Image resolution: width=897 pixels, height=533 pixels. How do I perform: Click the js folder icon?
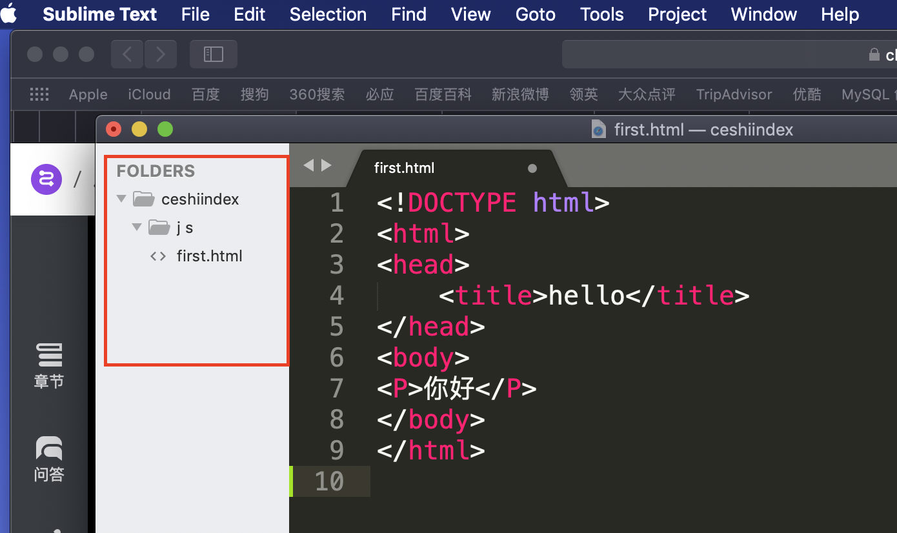point(159,227)
